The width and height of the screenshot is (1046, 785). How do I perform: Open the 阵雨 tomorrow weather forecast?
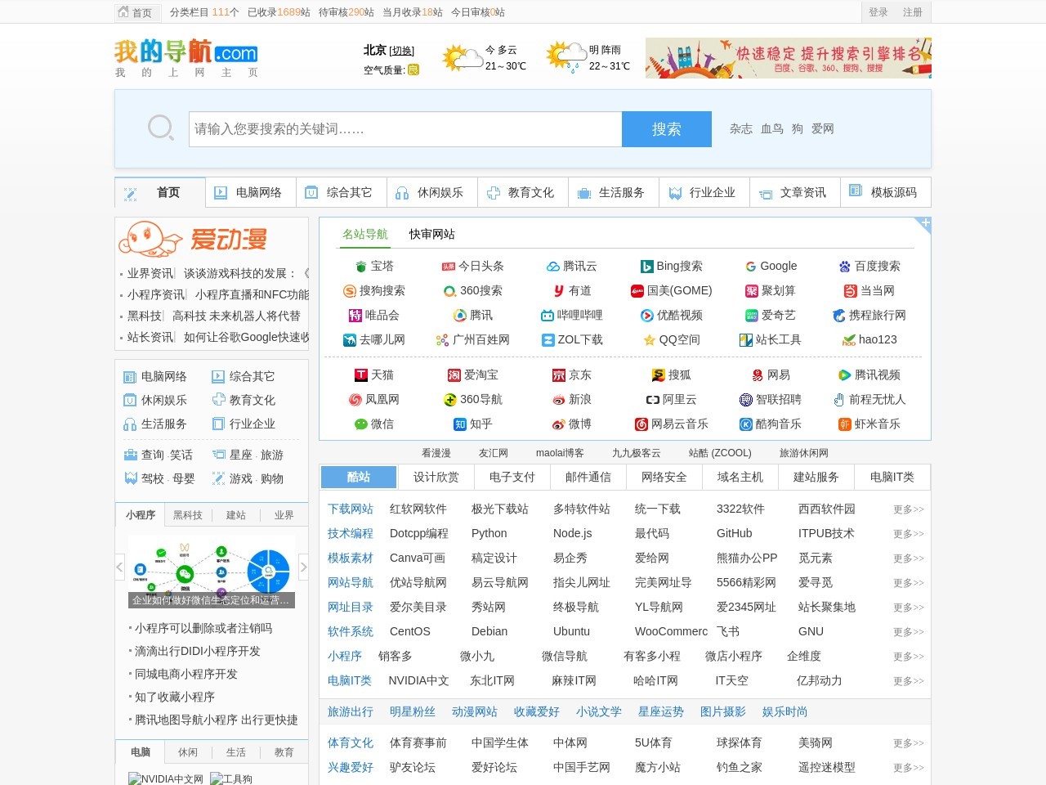588,57
